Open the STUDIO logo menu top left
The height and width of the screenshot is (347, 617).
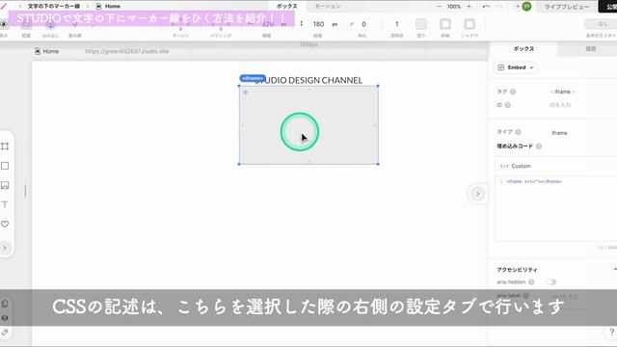click(x=4, y=7)
